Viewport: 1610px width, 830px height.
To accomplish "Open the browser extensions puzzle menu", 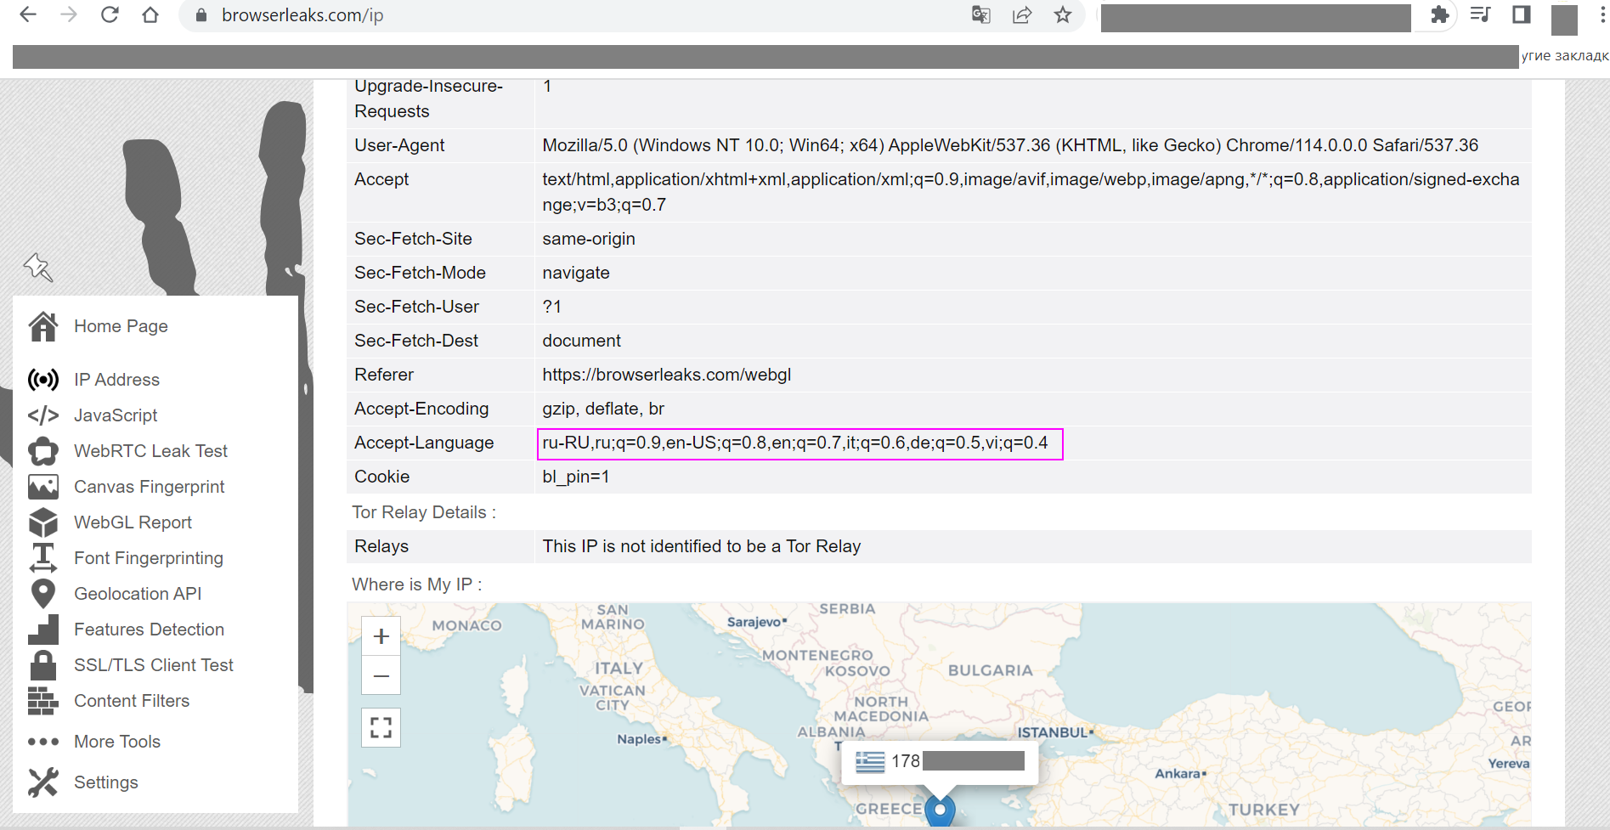I will pyautogui.click(x=1439, y=15).
